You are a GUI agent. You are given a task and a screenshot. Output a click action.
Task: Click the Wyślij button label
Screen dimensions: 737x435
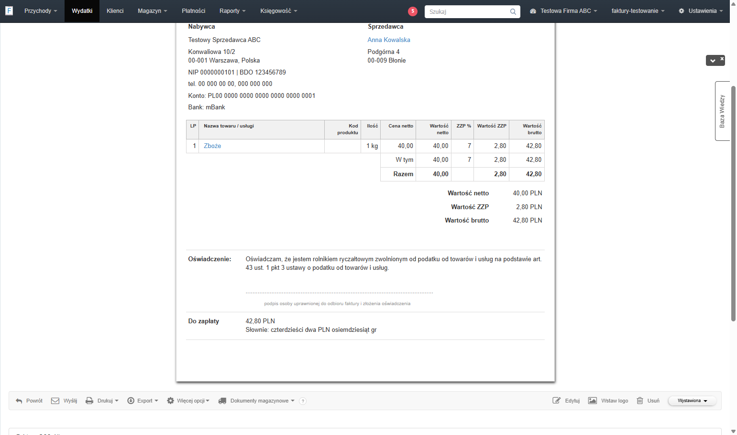click(70, 401)
